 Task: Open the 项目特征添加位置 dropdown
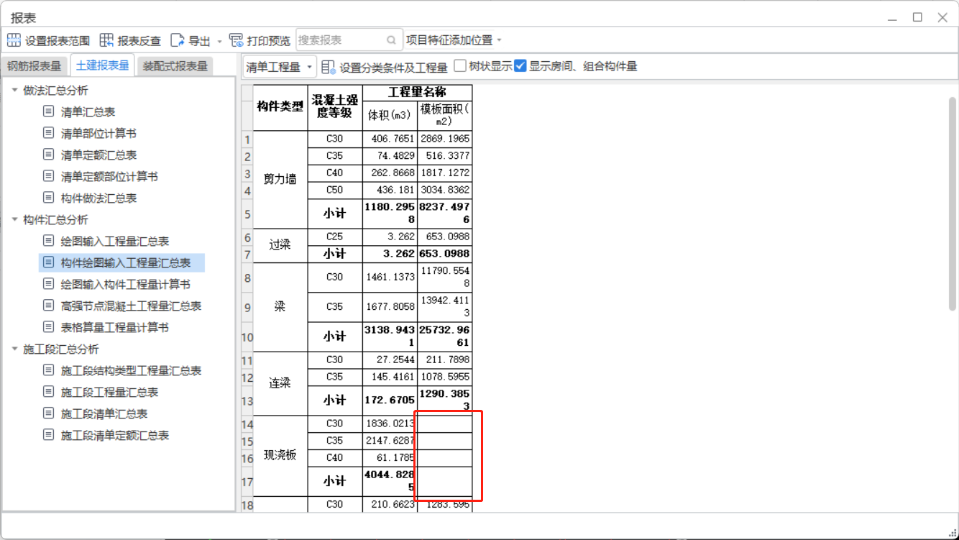(x=454, y=40)
